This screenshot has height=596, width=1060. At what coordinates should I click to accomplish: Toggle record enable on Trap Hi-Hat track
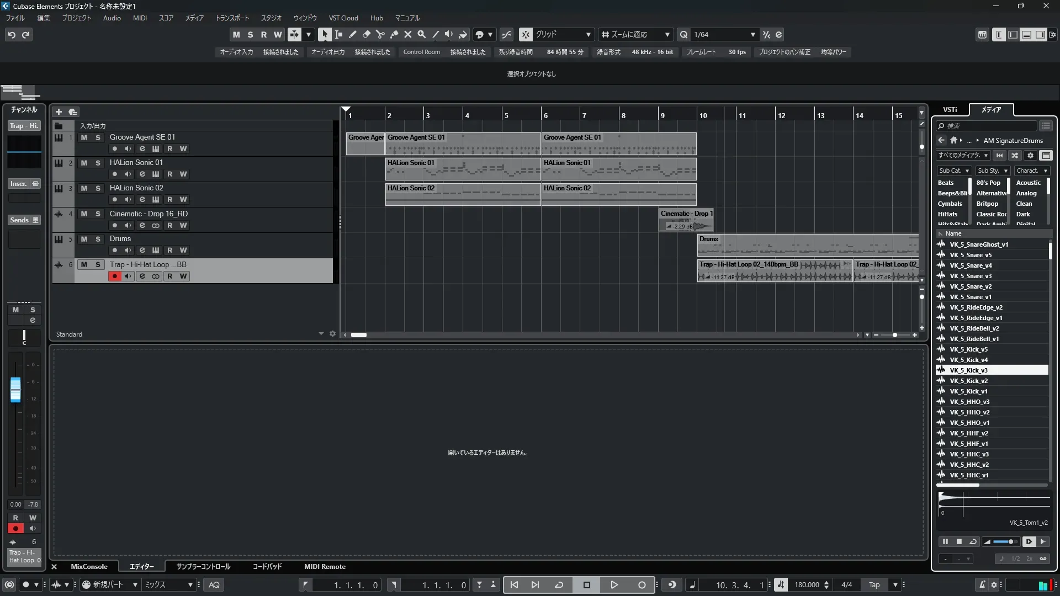(x=115, y=276)
